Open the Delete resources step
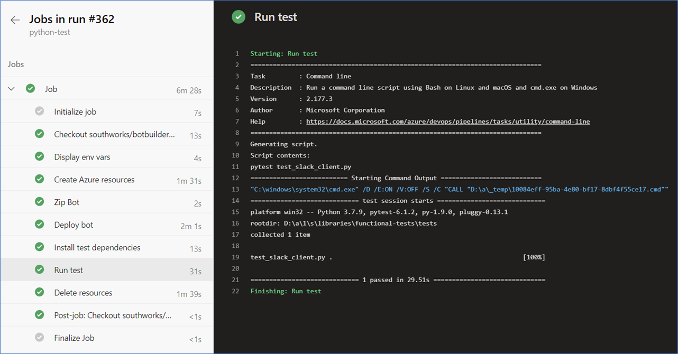 [106, 293]
